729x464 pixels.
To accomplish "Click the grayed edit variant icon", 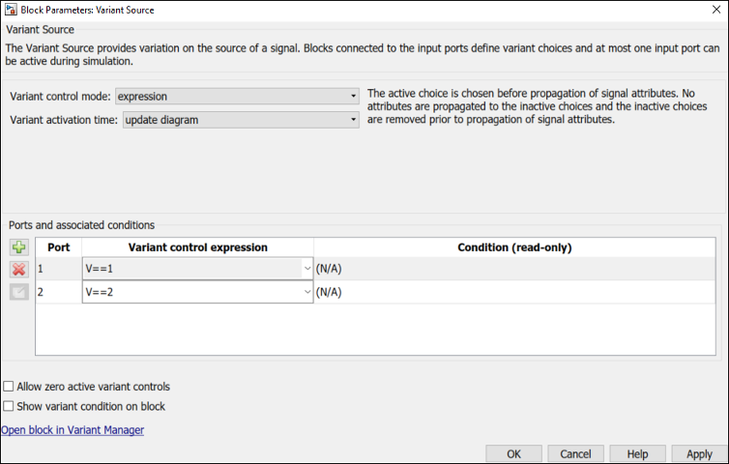I will point(18,292).
